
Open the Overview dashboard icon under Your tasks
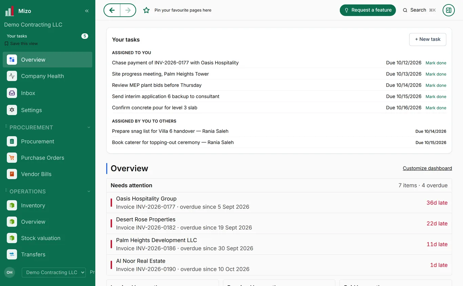click(x=12, y=60)
